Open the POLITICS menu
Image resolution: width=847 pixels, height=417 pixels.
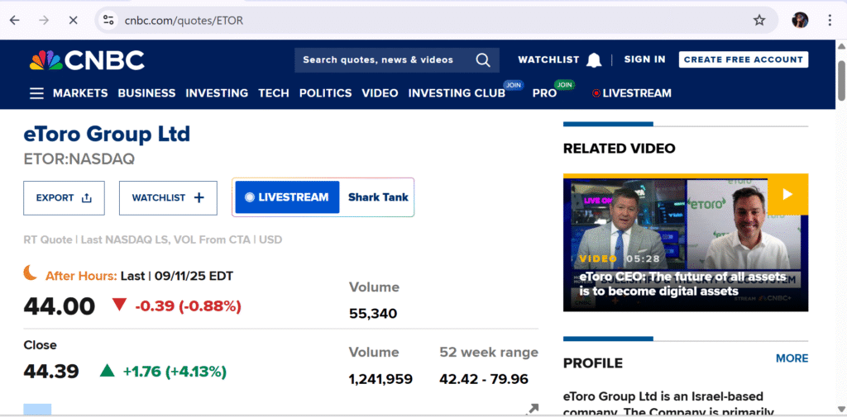pyautogui.click(x=325, y=93)
